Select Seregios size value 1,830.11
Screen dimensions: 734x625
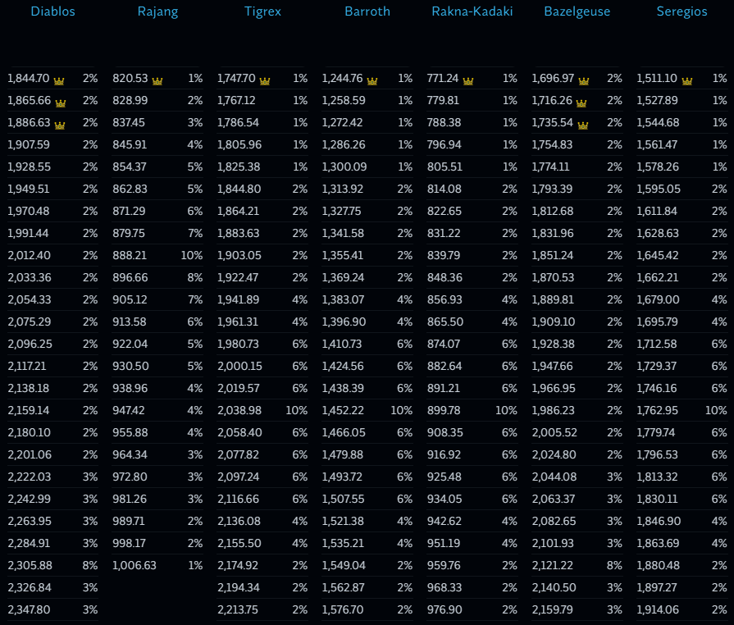point(657,499)
